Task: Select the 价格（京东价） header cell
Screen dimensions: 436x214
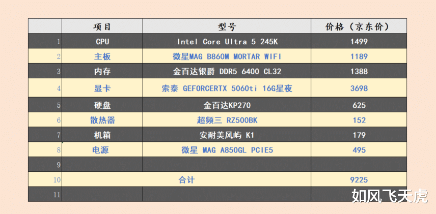Action: 359,26
